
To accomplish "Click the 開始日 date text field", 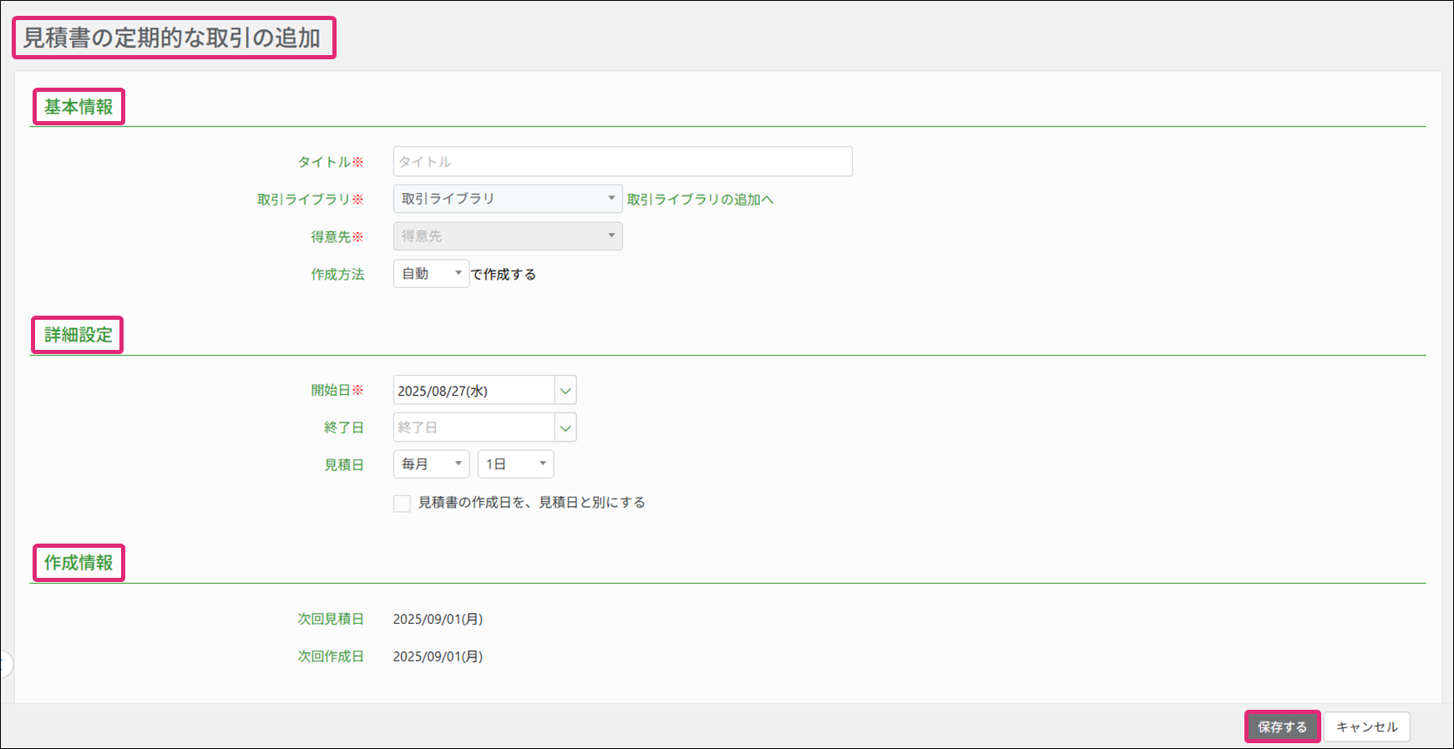I will [474, 390].
